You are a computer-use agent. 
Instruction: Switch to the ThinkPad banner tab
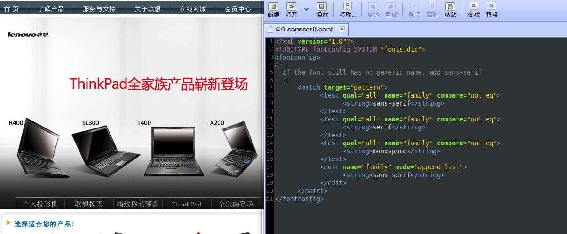point(187,204)
